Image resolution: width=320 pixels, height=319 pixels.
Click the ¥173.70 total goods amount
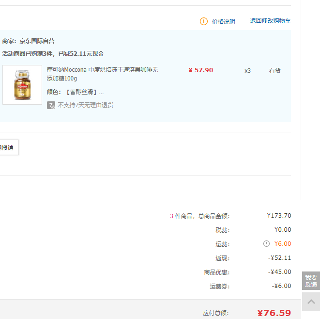(279, 216)
